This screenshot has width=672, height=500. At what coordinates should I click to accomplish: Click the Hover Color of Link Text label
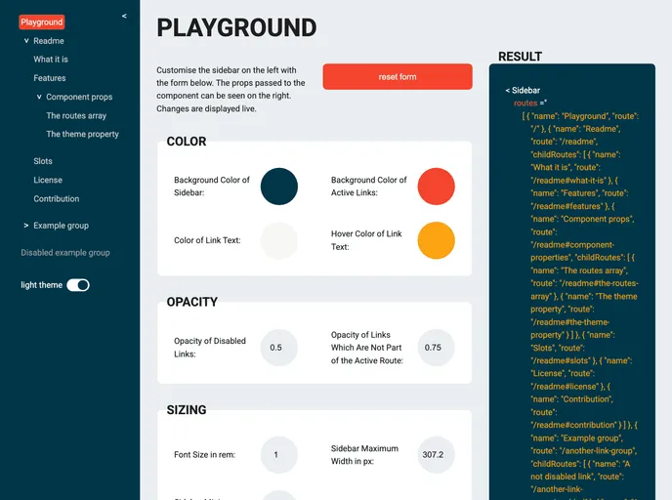tap(366, 240)
